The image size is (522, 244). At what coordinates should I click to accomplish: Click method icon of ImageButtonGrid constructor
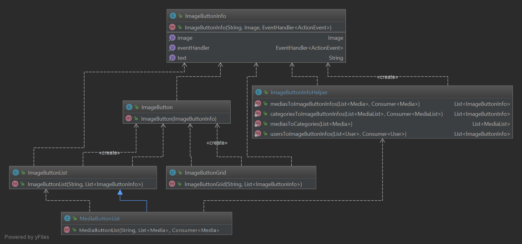coord(172,184)
